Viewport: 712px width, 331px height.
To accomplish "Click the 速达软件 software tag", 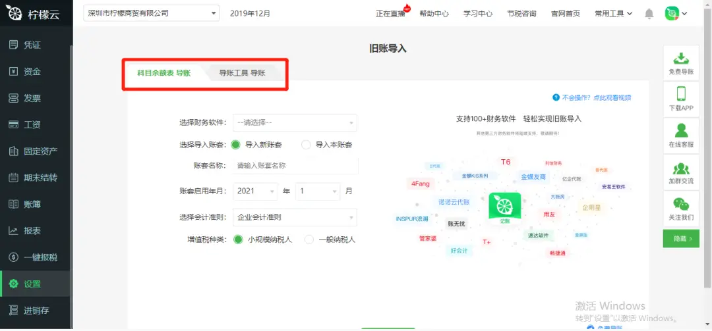I will pos(538,236).
